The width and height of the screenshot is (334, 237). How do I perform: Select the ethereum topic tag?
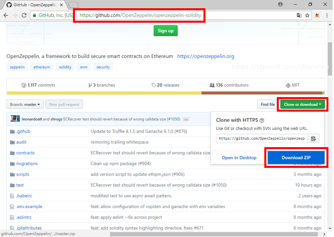coord(42,67)
